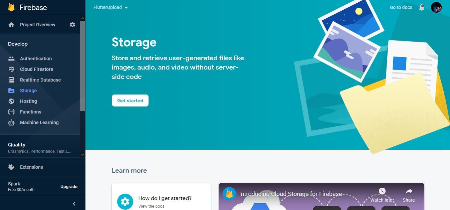Image resolution: width=450 pixels, height=210 pixels.
Task: Click the Hosting globe icon
Action: click(x=11, y=101)
